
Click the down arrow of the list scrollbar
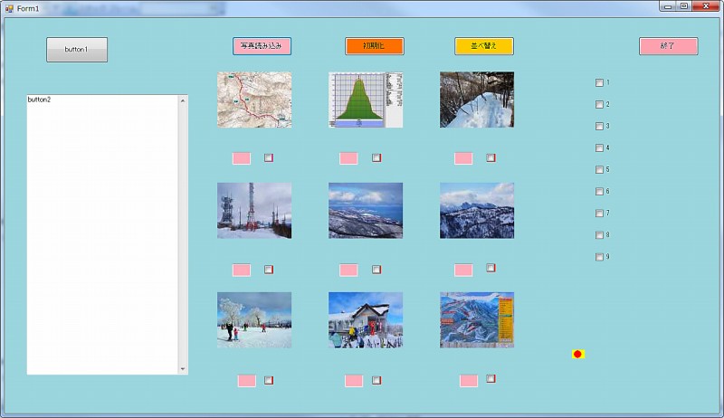tap(183, 369)
